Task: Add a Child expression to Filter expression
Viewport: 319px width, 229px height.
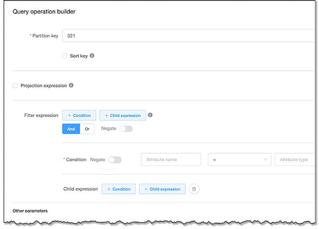Action: tap(122, 116)
